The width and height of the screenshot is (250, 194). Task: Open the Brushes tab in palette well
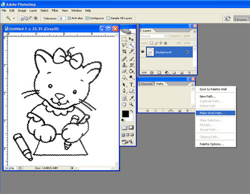(241, 19)
